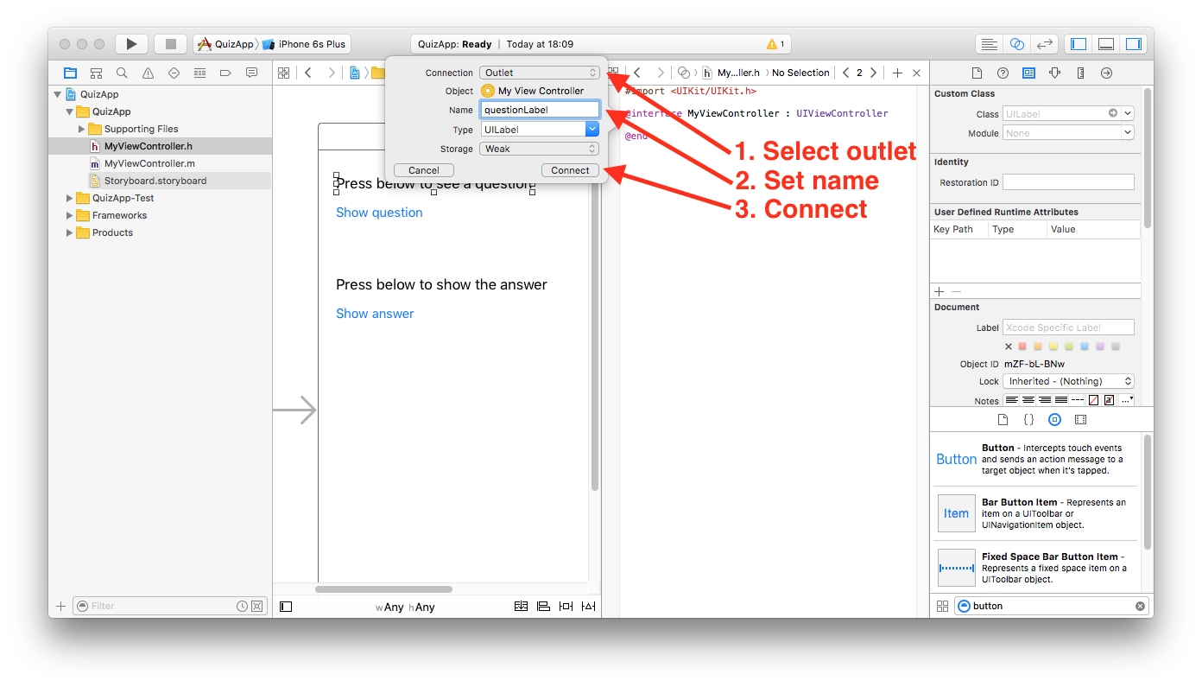Open the Connection type dropdown
This screenshot has height=687, width=1202.
[540, 73]
